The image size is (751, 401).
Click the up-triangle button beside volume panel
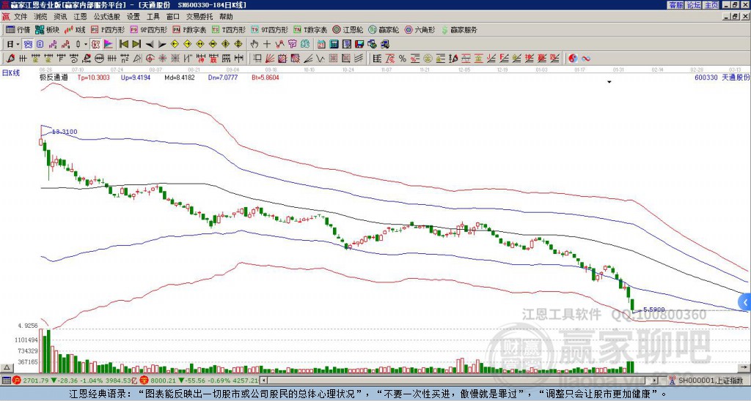[x=6, y=367]
